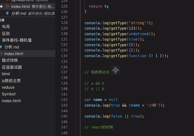The height and width of the screenshot is (136, 194).
Task: Click the {} argument in getType
Action: [x=131, y=45]
